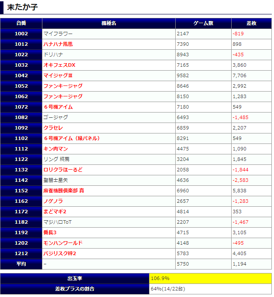
Task: Click the yellow 106.9% payout rate cell
Action: (x=210, y=278)
